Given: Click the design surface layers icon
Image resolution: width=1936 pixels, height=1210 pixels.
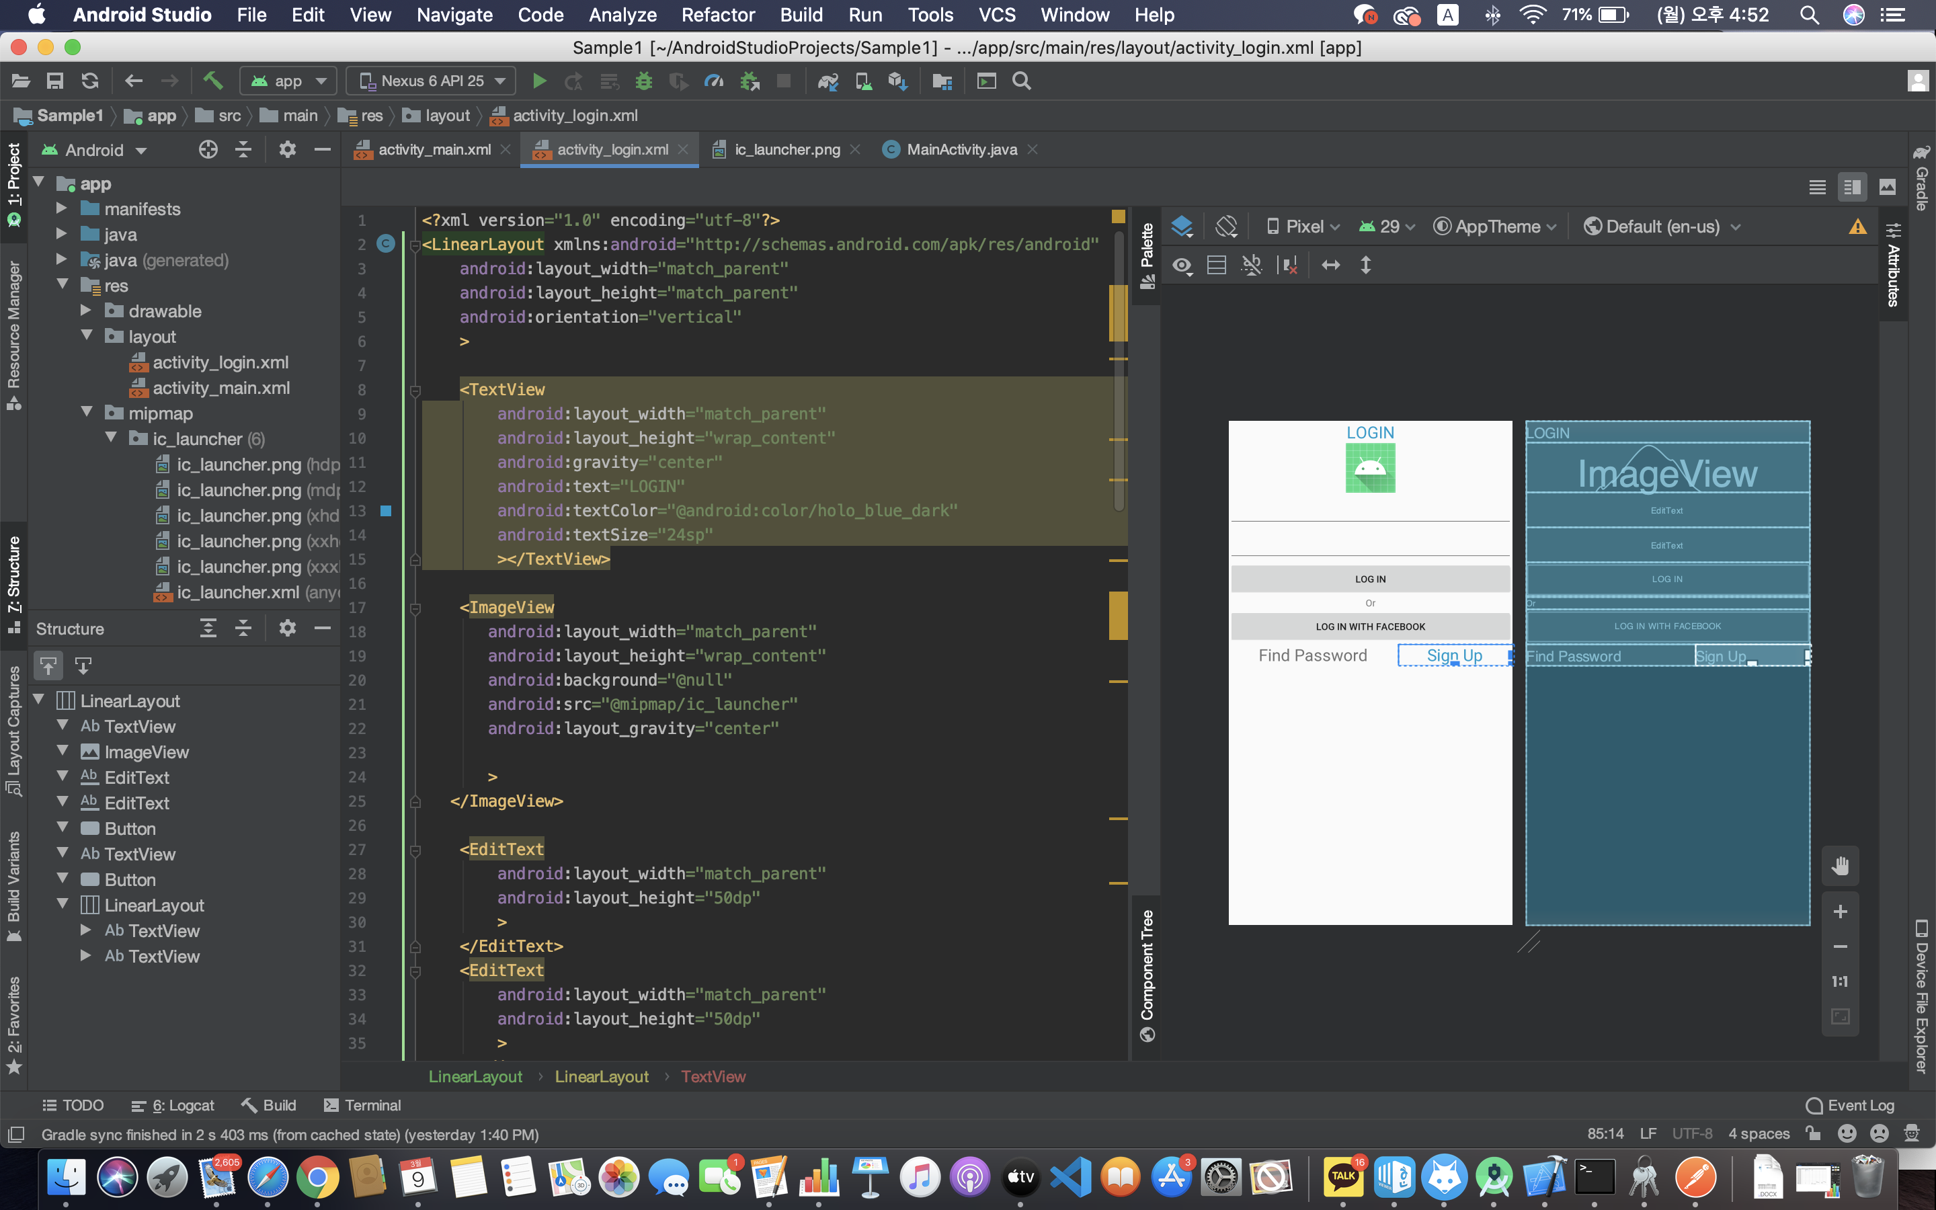Looking at the screenshot, I should tap(1182, 227).
